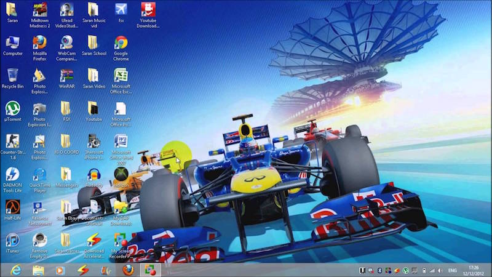The height and width of the screenshot is (277, 492).
Task: Open Internet Explorer from the taskbar
Action: pos(16,270)
